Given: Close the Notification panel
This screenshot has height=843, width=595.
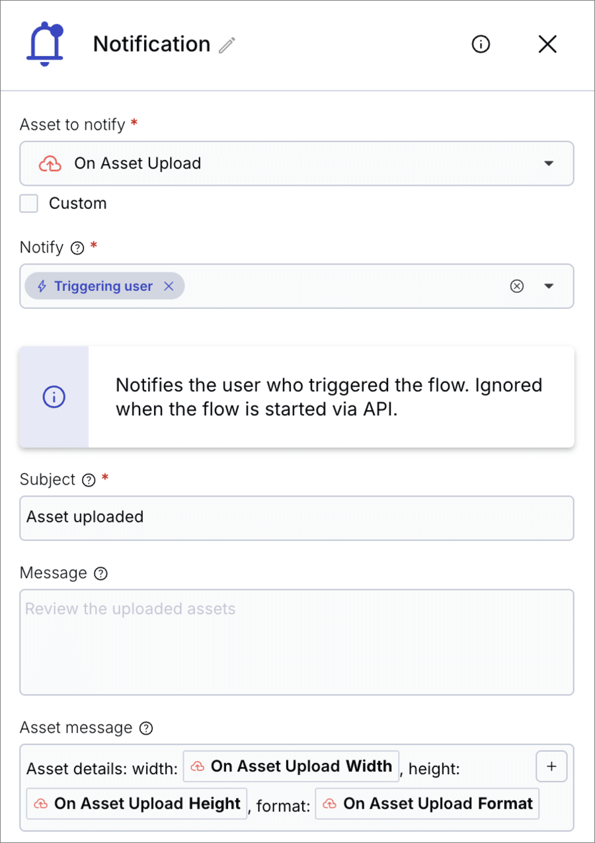Looking at the screenshot, I should pyautogui.click(x=547, y=44).
